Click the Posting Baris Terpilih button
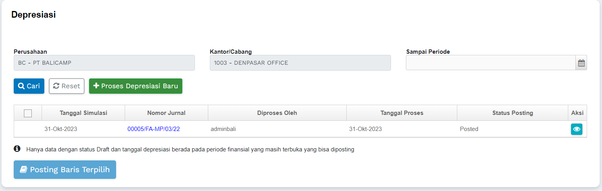This screenshot has width=602, height=191. pyautogui.click(x=65, y=170)
